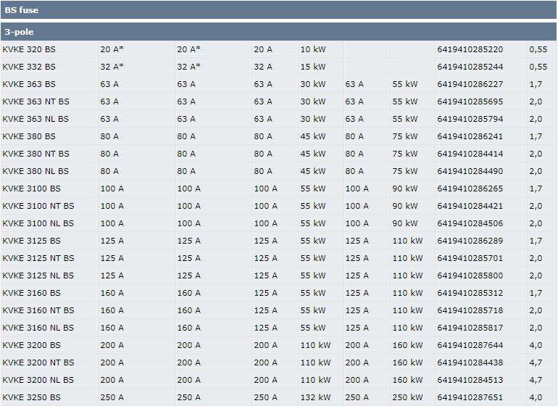Screen dimensions: 558x406
Task: Click 160 kW in KVKE 3200 NL BS row
Action: tap(407, 380)
